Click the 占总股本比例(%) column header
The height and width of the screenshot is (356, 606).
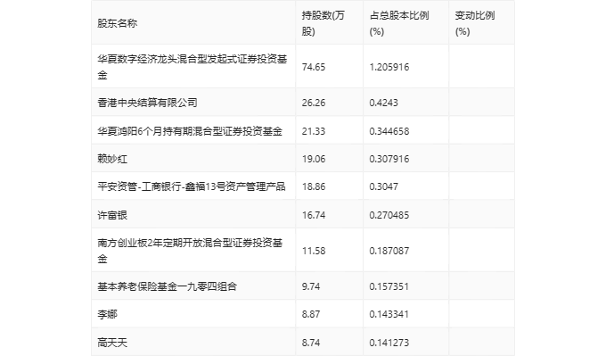point(399,23)
